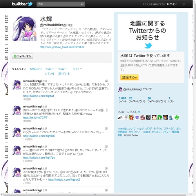Click conversation icon on the bottom cut-off tweet
The width and height of the screenshot is (196, 196).
point(107,190)
